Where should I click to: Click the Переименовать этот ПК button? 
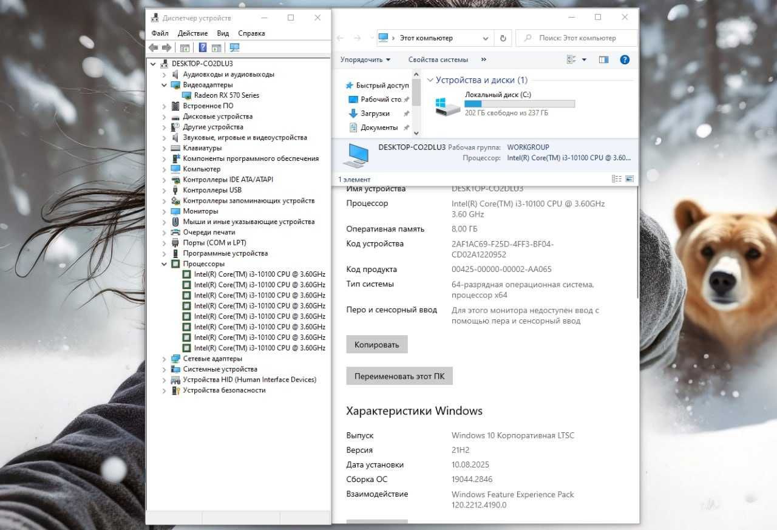point(399,376)
